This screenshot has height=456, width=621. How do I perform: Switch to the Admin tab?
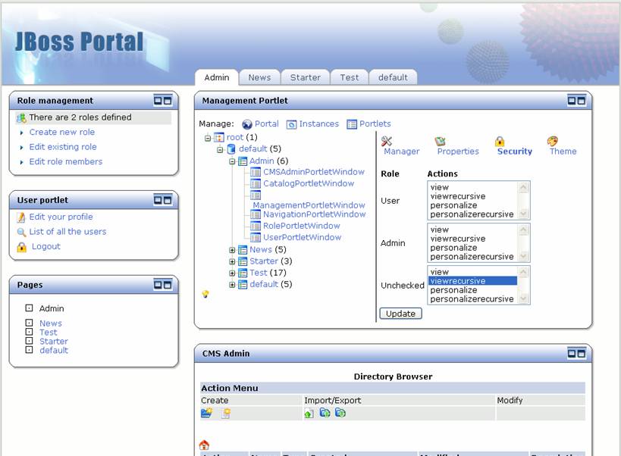coord(217,77)
